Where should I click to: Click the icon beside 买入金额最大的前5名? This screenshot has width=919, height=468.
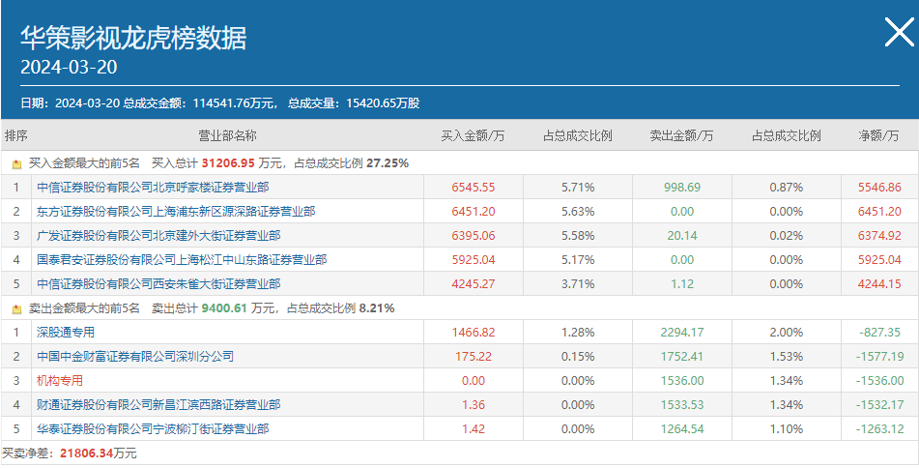pos(16,164)
